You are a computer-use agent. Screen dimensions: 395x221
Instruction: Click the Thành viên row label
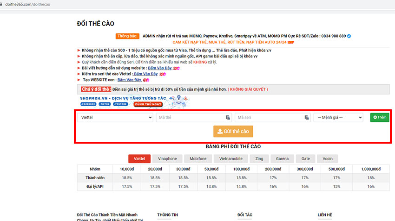(x=95, y=178)
